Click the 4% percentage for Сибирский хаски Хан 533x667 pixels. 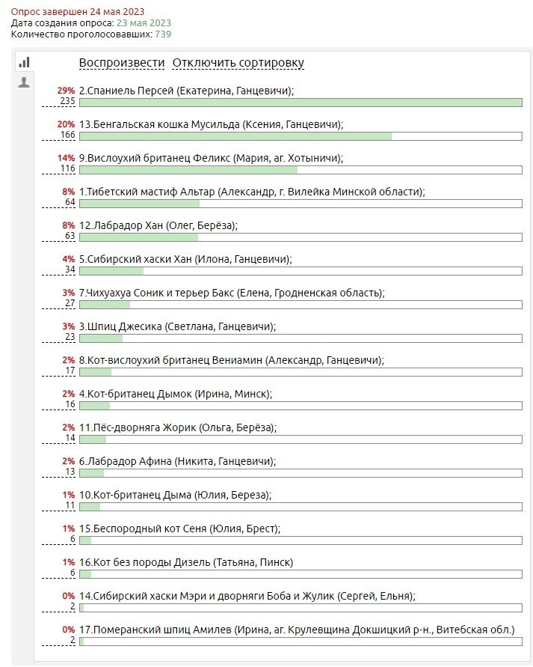coord(69,258)
